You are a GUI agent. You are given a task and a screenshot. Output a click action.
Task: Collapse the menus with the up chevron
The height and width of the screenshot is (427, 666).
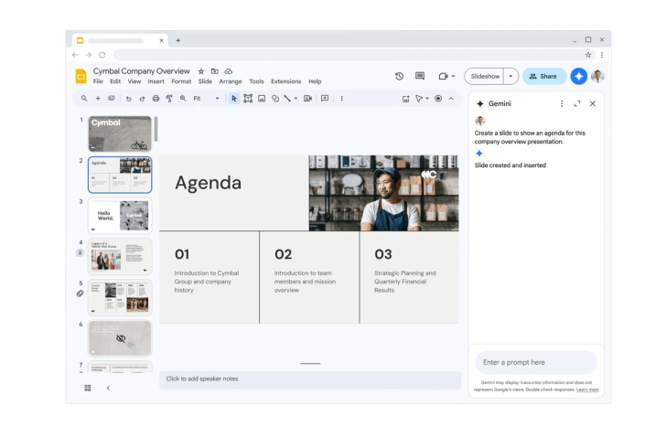[x=451, y=99]
